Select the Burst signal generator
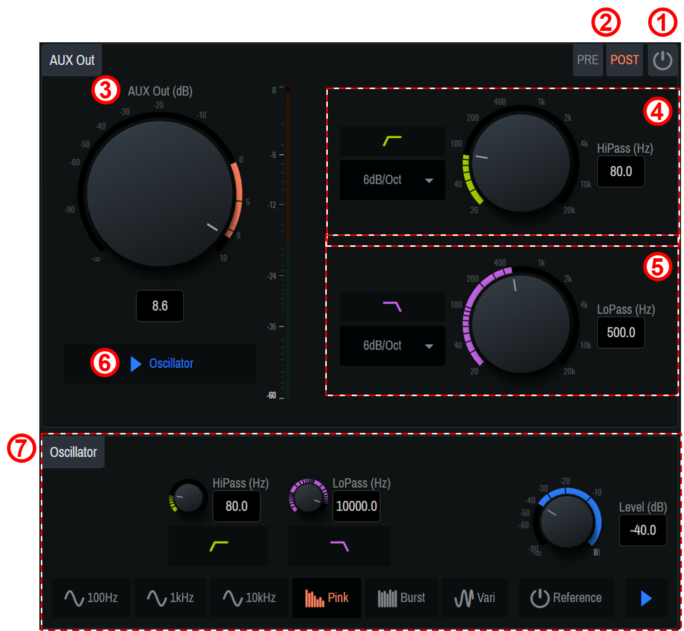Screen dimensions: 684x631 coord(402,598)
